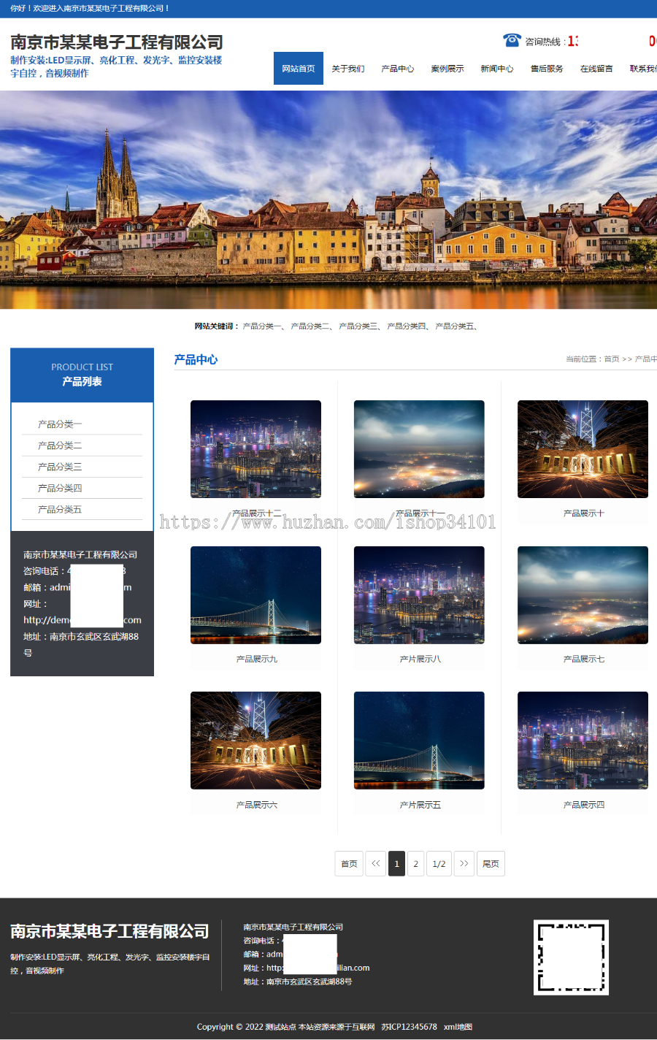The width and height of the screenshot is (657, 1040).
Task: Open the 关于我们 menu item
Action: (x=348, y=69)
